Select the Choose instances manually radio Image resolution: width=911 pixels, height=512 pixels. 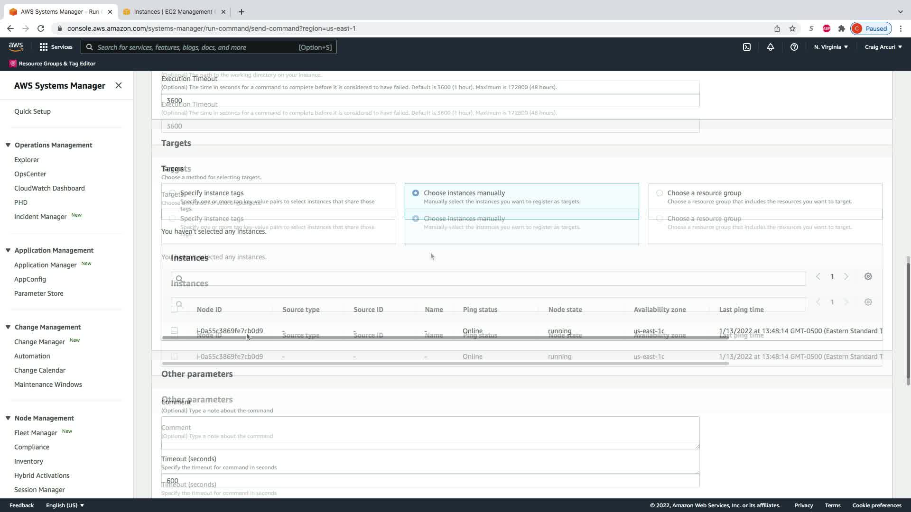tap(416, 193)
